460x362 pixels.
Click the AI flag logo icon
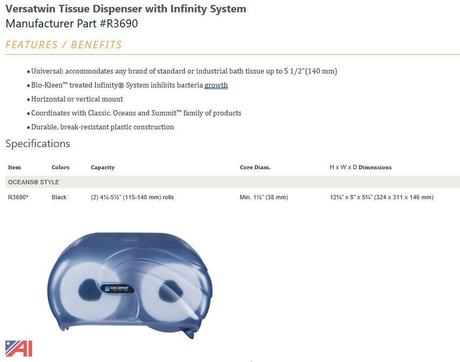pyautogui.click(x=19, y=349)
